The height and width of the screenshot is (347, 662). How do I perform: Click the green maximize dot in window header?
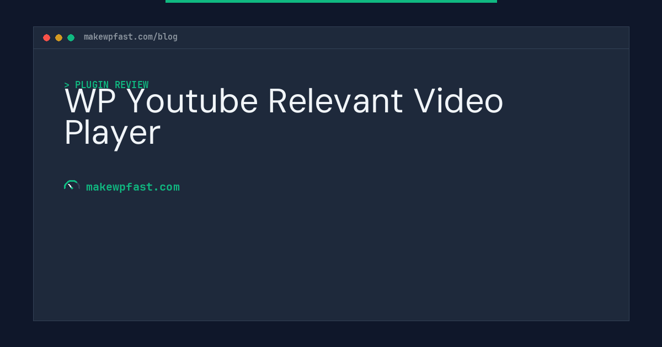click(x=71, y=37)
